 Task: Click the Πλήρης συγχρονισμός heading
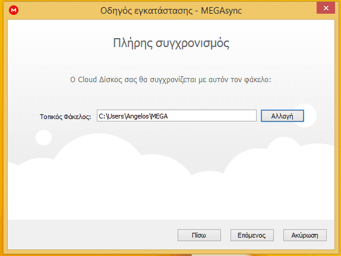tap(171, 43)
